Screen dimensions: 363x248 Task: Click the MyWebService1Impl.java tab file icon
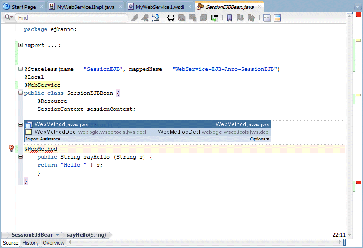pos(52,7)
